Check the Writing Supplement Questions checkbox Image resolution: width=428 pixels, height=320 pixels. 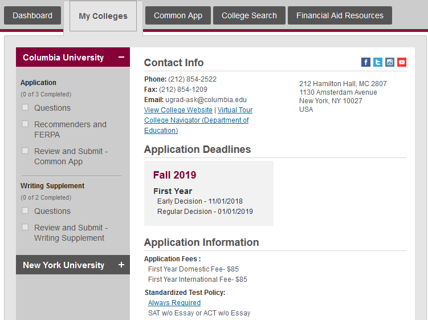(25, 210)
